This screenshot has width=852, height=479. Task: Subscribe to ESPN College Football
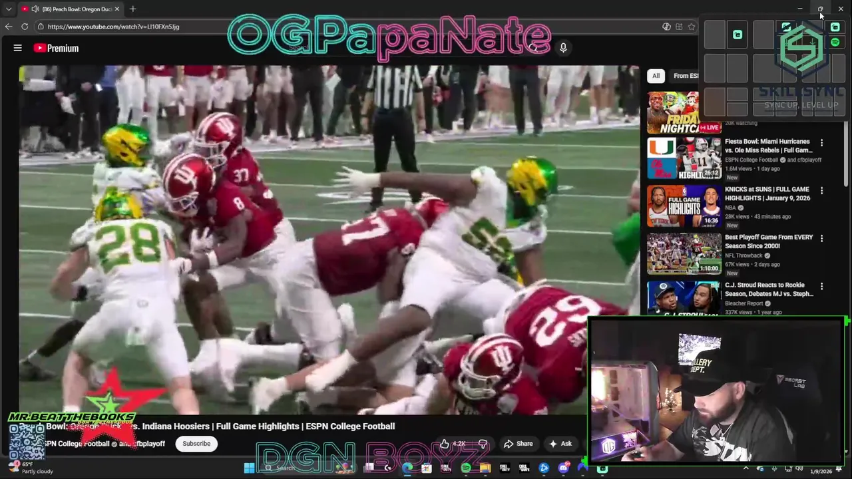(x=196, y=444)
